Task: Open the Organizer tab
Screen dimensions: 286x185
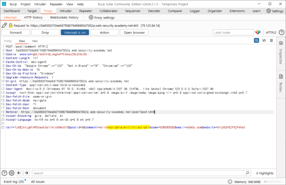Action: pyautogui.click(x=215, y=11)
